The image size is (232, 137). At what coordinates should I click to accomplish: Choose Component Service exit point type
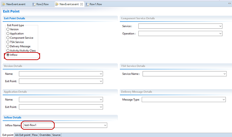point(8,38)
